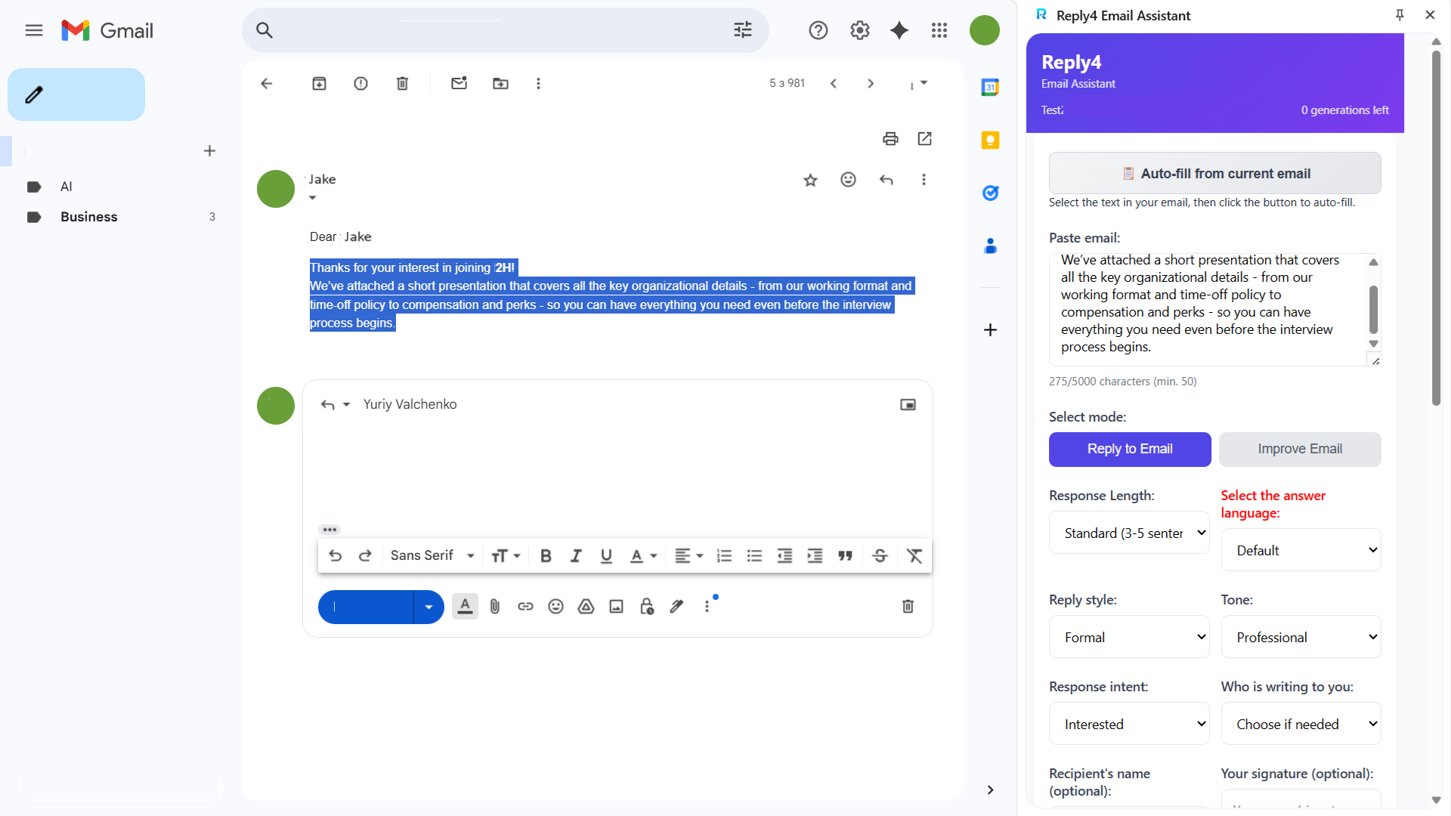Screen dimensions: 1451x816
Task: Get add-ons plus icon in side panel
Action: (x=991, y=330)
